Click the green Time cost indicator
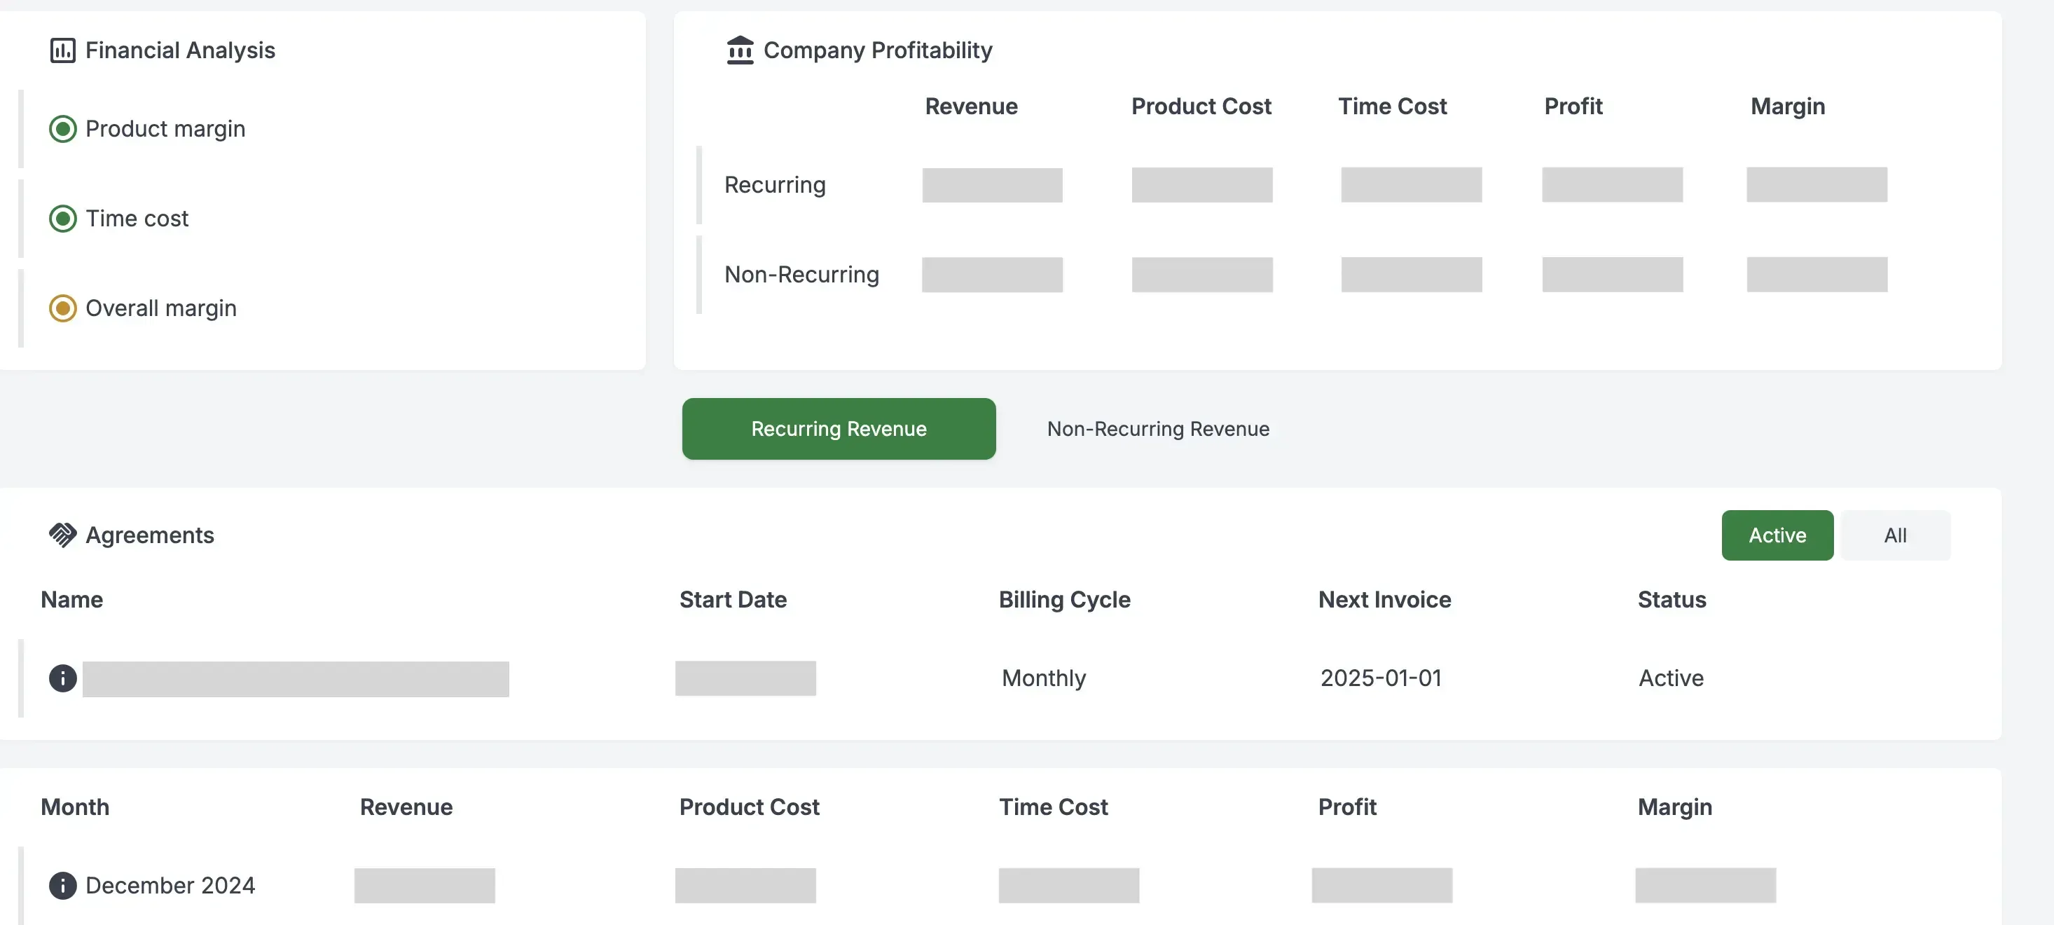This screenshot has height=925, width=2054. click(x=63, y=219)
